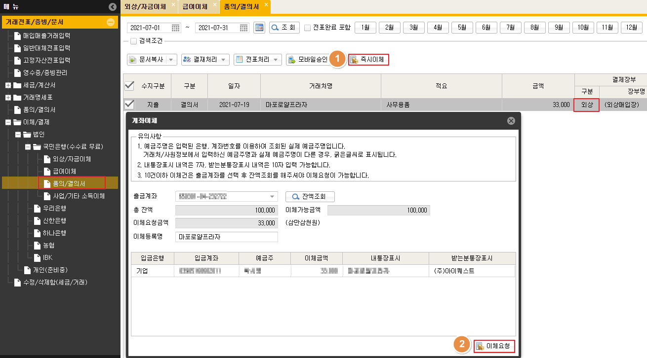Open the period calendar picker icon
Screen dimensions: 647x358
point(259,28)
